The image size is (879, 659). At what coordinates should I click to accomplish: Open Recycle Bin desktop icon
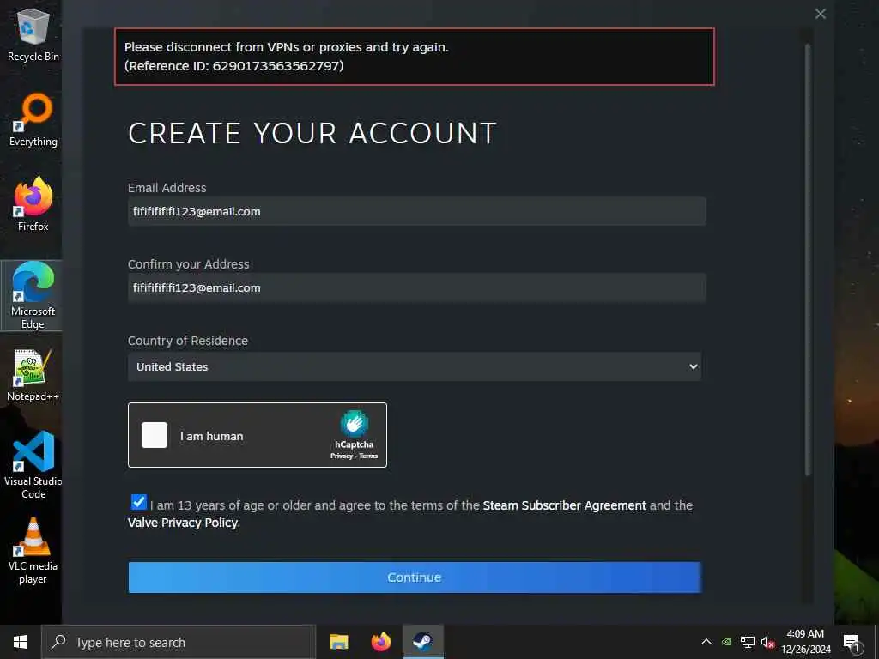[33, 34]
